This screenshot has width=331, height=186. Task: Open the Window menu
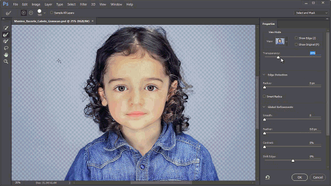(116, 4)
